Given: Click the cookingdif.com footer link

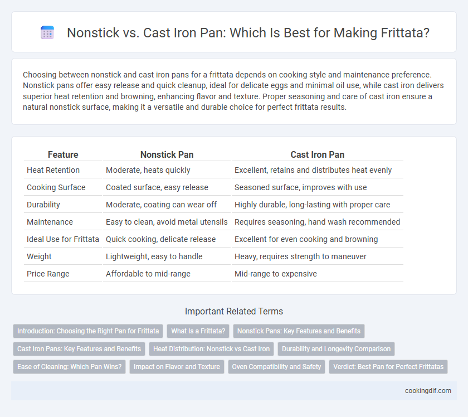Looking at the screenshot, I should pos(428,391).
